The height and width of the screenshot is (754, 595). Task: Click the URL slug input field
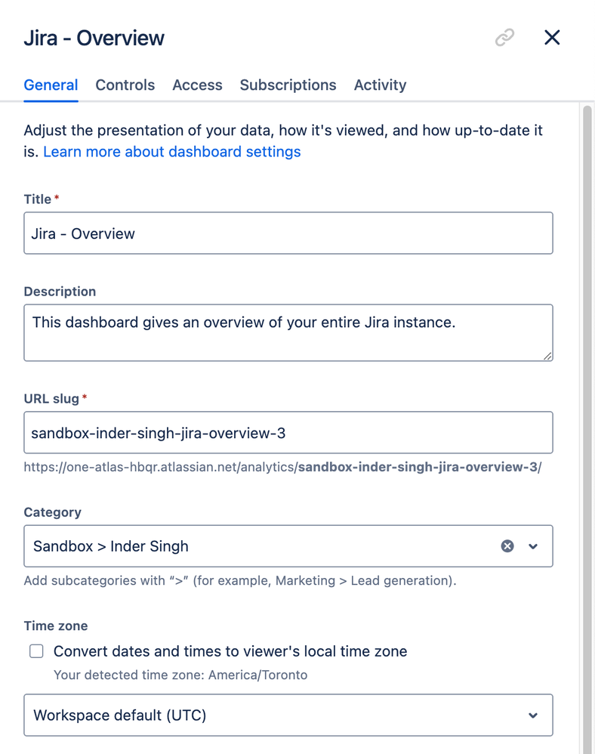pos(287,432)
